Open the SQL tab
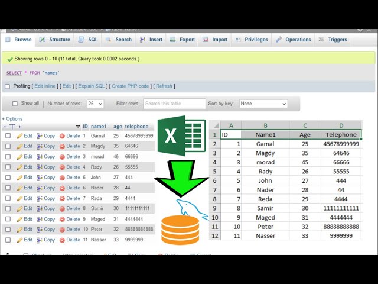 pyautogui.click(x=88, y=40)
